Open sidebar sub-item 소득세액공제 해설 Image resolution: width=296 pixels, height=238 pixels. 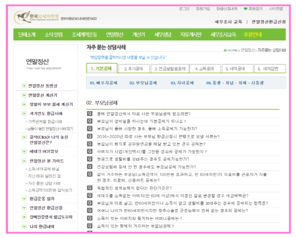(42, 169)
